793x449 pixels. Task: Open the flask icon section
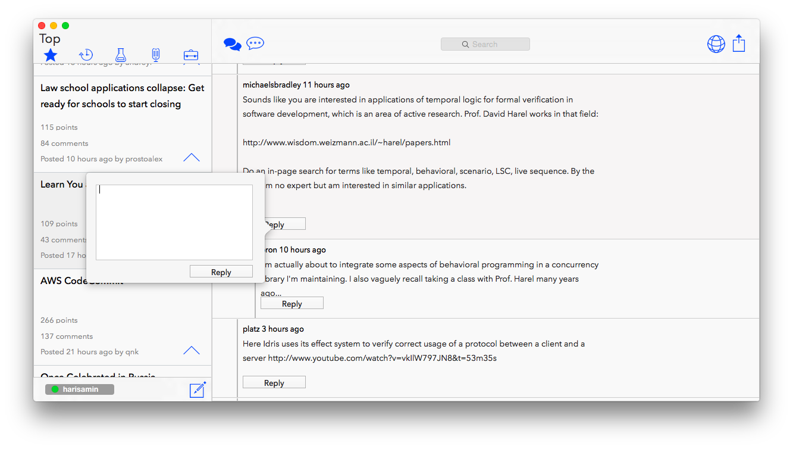(121, 55)
